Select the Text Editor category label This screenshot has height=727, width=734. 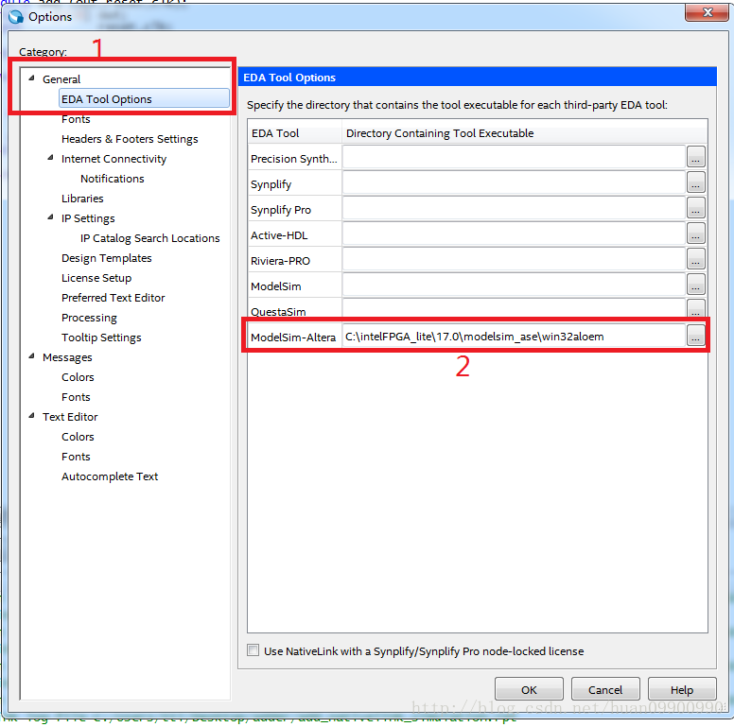(70, 417)
